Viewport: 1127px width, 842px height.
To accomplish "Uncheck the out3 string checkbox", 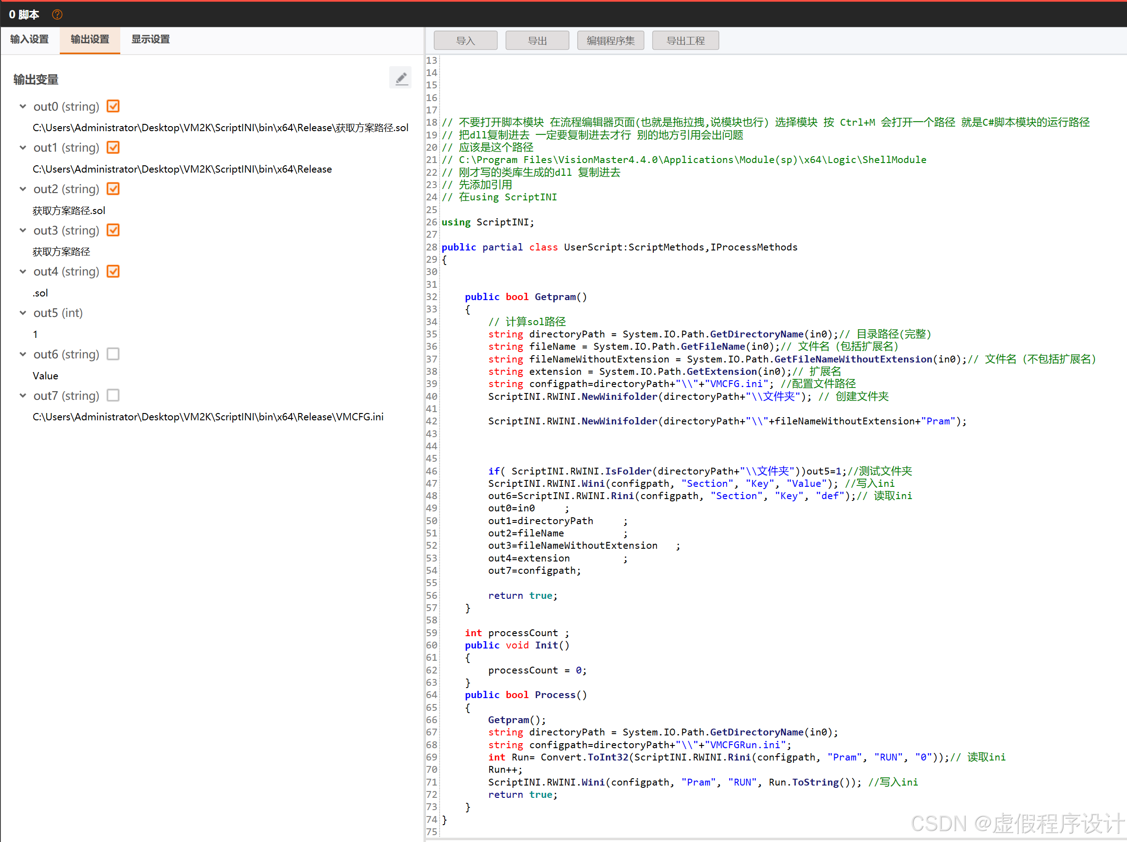I will pyautogui.click(x=113, y=230).
